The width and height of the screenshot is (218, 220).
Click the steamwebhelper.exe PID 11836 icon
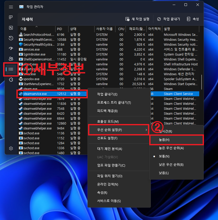click(21, 104)
